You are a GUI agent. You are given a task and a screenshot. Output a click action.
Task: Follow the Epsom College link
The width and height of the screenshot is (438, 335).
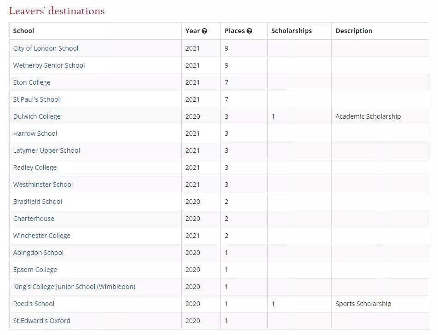[x=35, y=270]
